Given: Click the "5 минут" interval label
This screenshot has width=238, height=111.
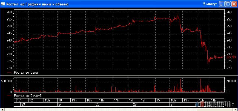Looking at the screenshot, I should [210, 4].
